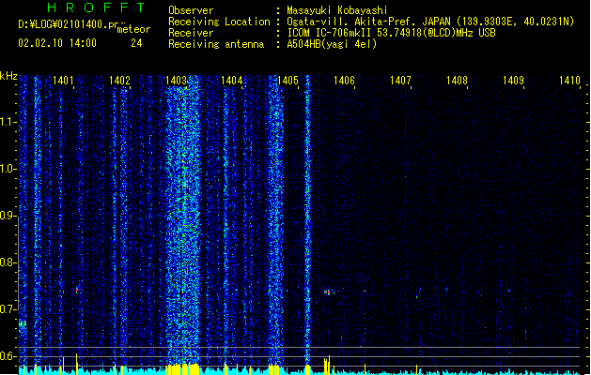Click the 1405 time marker

288,80
